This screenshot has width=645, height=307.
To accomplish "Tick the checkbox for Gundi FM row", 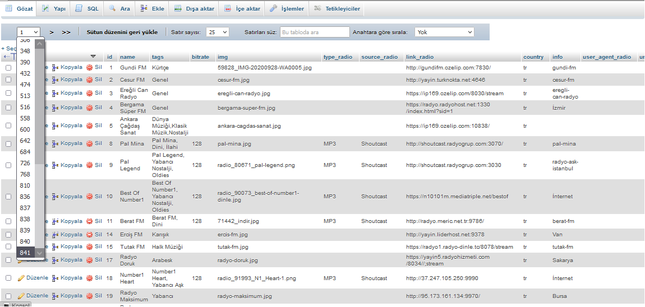I will (x=8, y=68).
